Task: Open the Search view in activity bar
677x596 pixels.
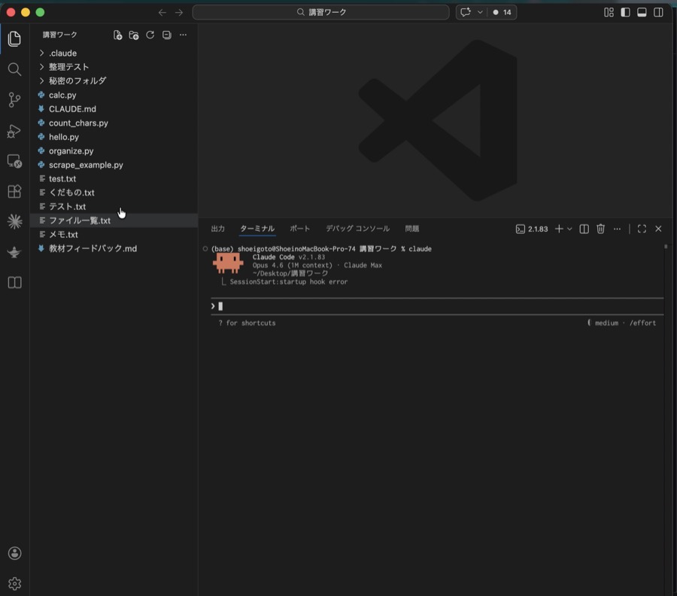Action: click(x=14, y=69)
